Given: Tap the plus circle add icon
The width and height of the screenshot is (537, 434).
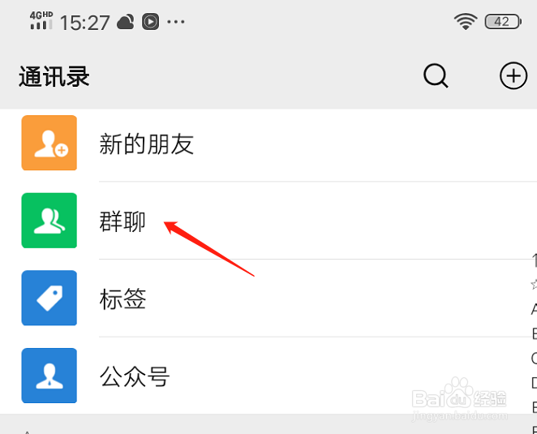Looking at the screenshot, I should (513, 75).
